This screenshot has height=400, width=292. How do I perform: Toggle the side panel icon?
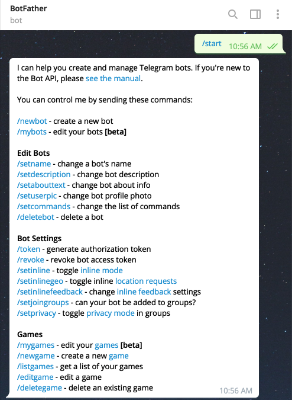click(x=255, y=14)
